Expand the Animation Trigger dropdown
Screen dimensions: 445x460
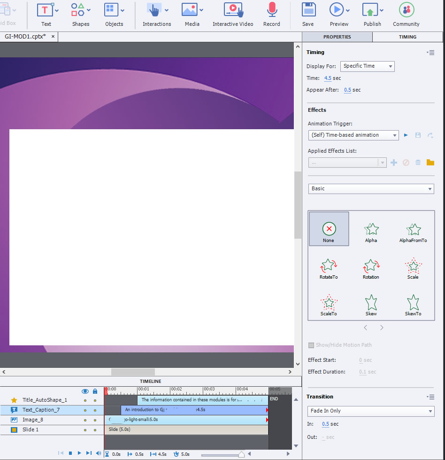tap(353, 135)
